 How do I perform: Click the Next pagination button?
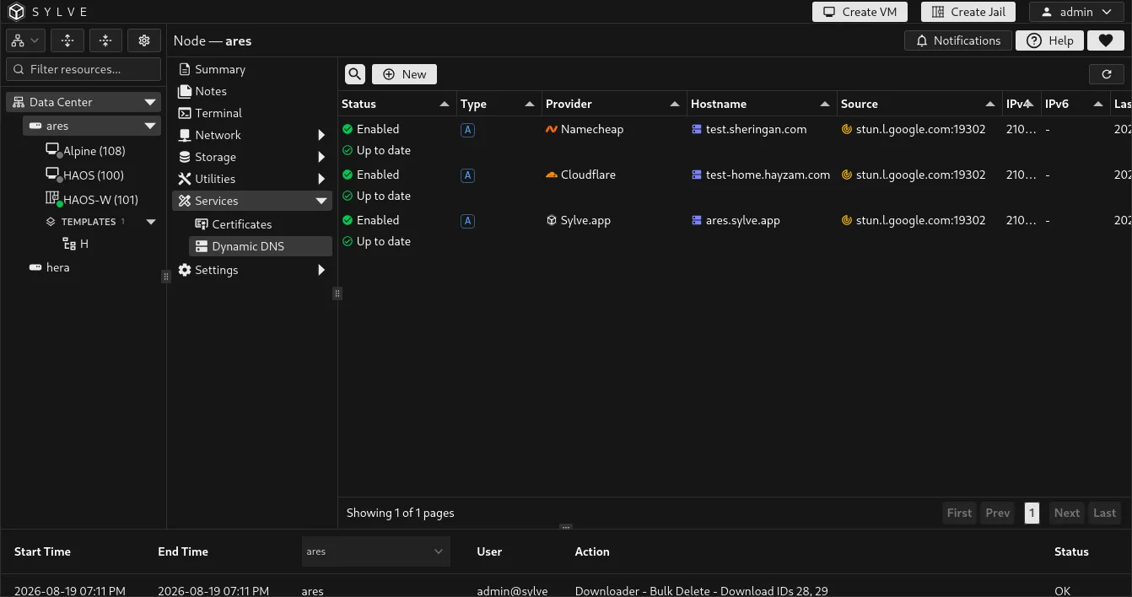1066,513
